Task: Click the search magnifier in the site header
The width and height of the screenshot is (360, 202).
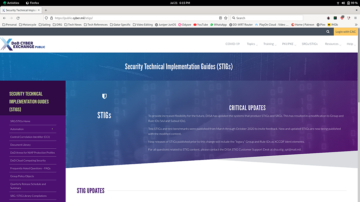Action: click(x=328, y=31)
